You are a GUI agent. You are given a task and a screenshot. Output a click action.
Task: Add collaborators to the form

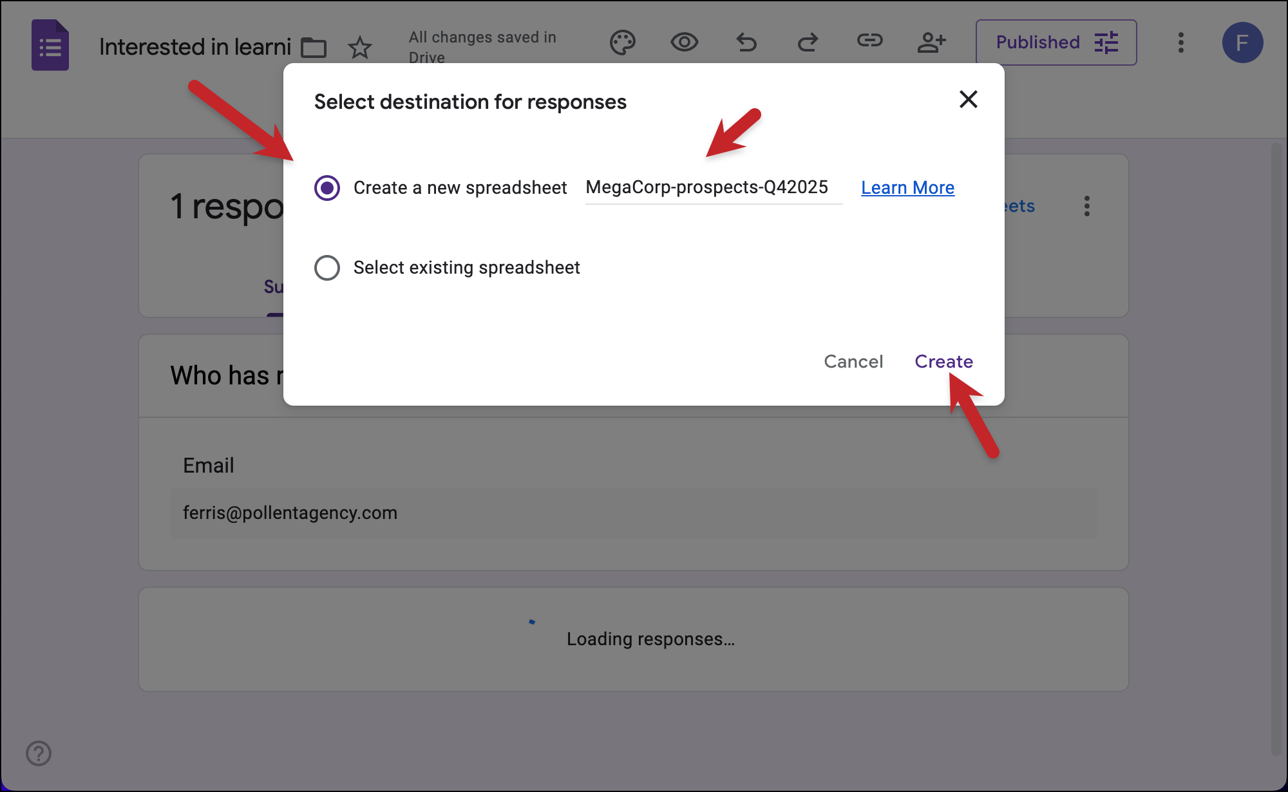[x=931, y=42]
